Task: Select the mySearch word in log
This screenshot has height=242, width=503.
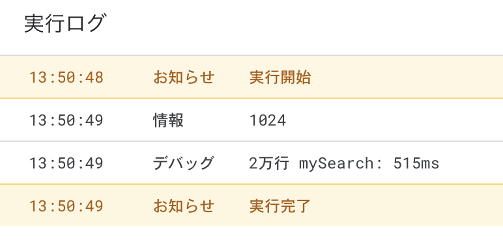Action: click(336, 164)
